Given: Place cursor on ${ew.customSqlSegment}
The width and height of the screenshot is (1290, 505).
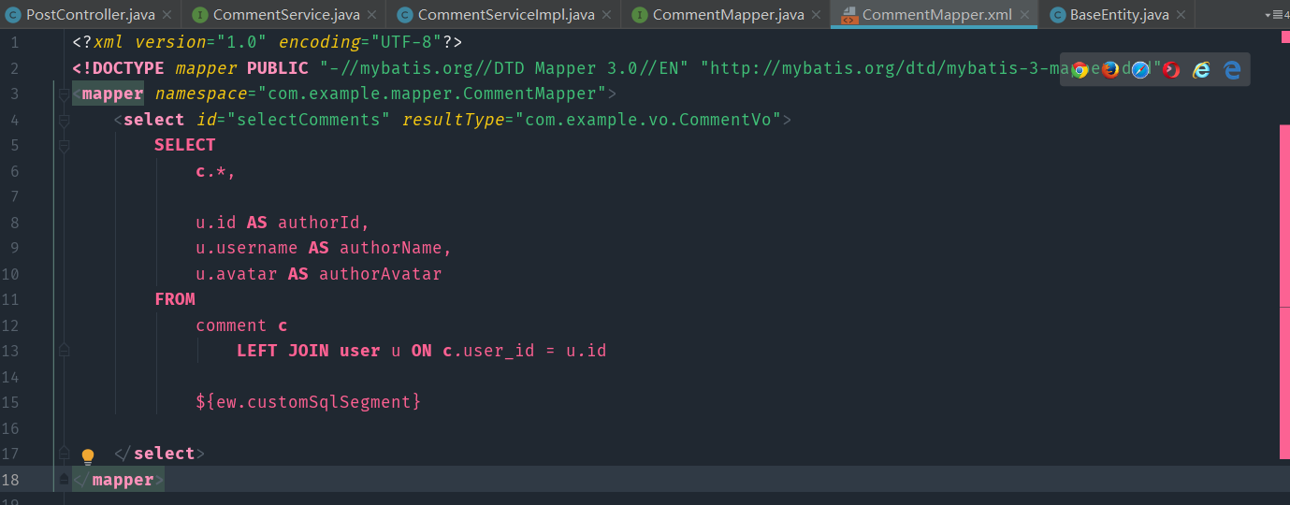Looking at the screenshot, I should click(x=309, y=402).
